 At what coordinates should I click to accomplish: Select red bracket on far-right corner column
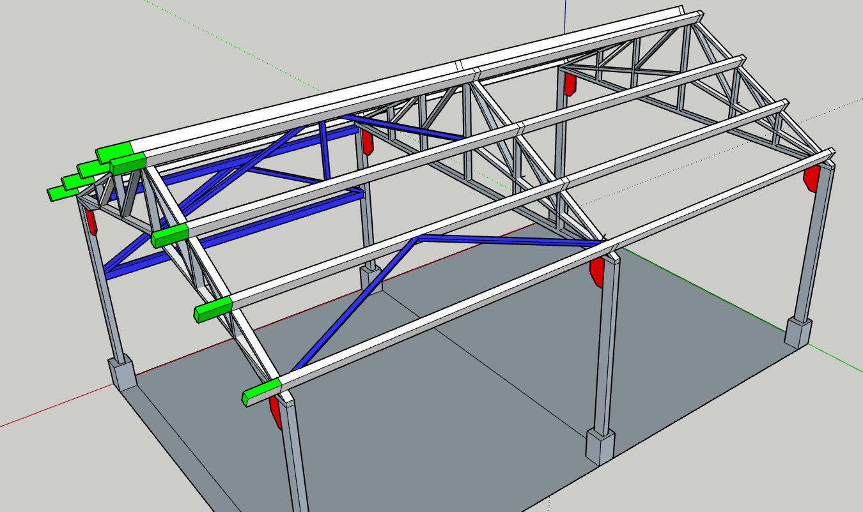811,177
